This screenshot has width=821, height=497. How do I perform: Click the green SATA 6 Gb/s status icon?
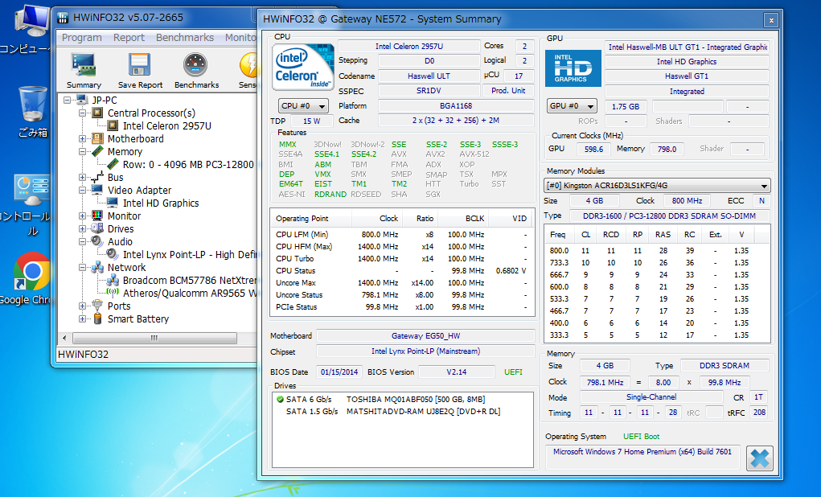pos(280,400)
